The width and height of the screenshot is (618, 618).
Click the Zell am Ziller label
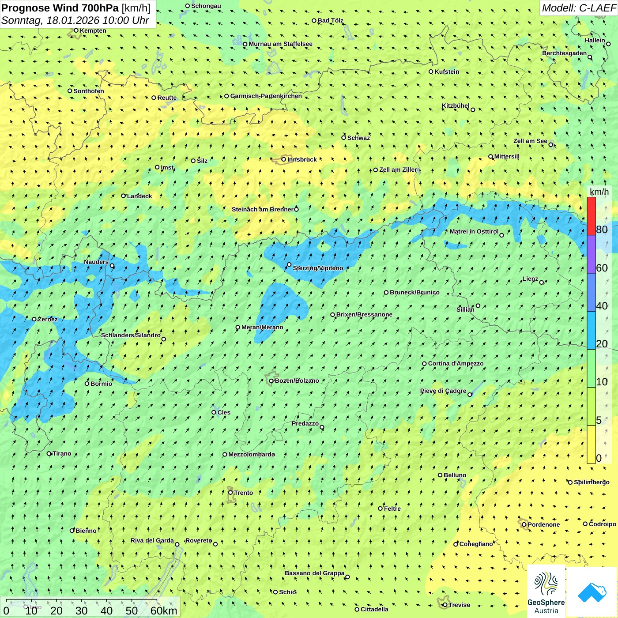click(398, 170)
